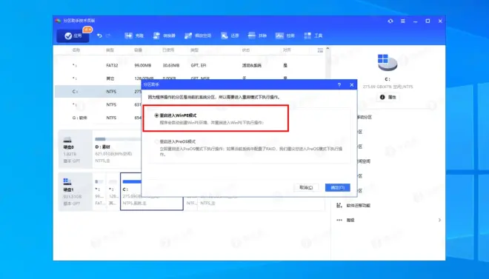Click the app logo in title bar
The height and width of the screenshot is (279, 489).
click(58, 21)
